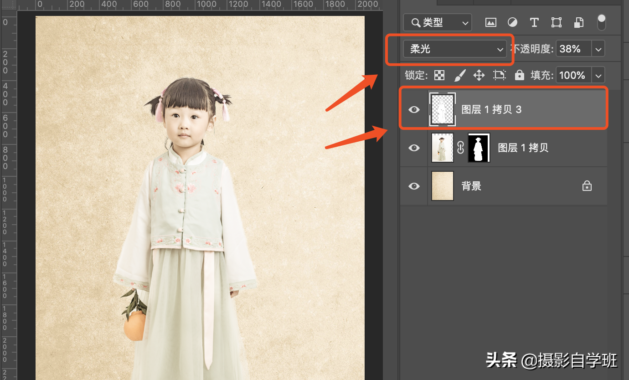Expand the fill slider arrow
Viewport: 629px width, 380px height.
tap(598, 75)
